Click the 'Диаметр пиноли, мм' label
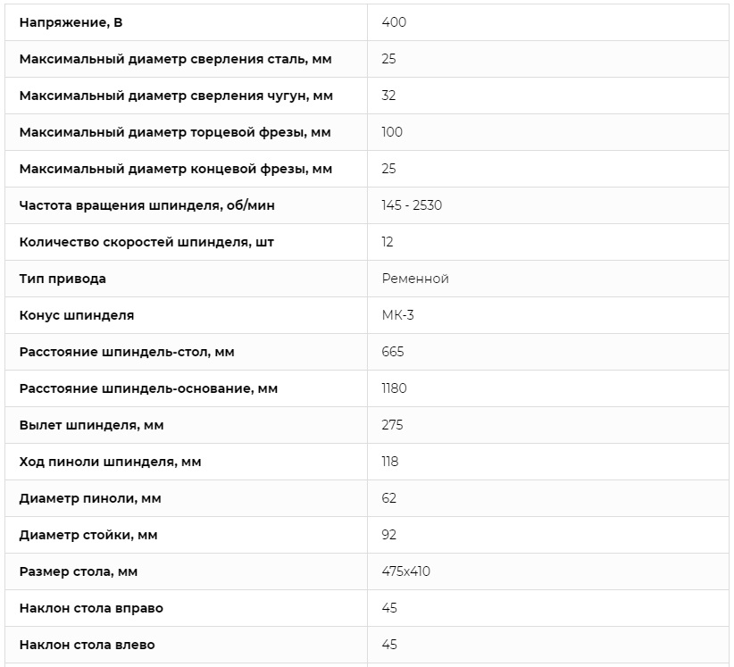Image resolution: width=734 pixels, height=667 pixels. coord(90,498)
